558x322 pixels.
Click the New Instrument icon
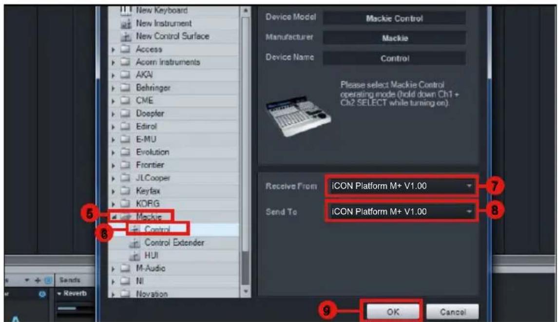[126, 24]
